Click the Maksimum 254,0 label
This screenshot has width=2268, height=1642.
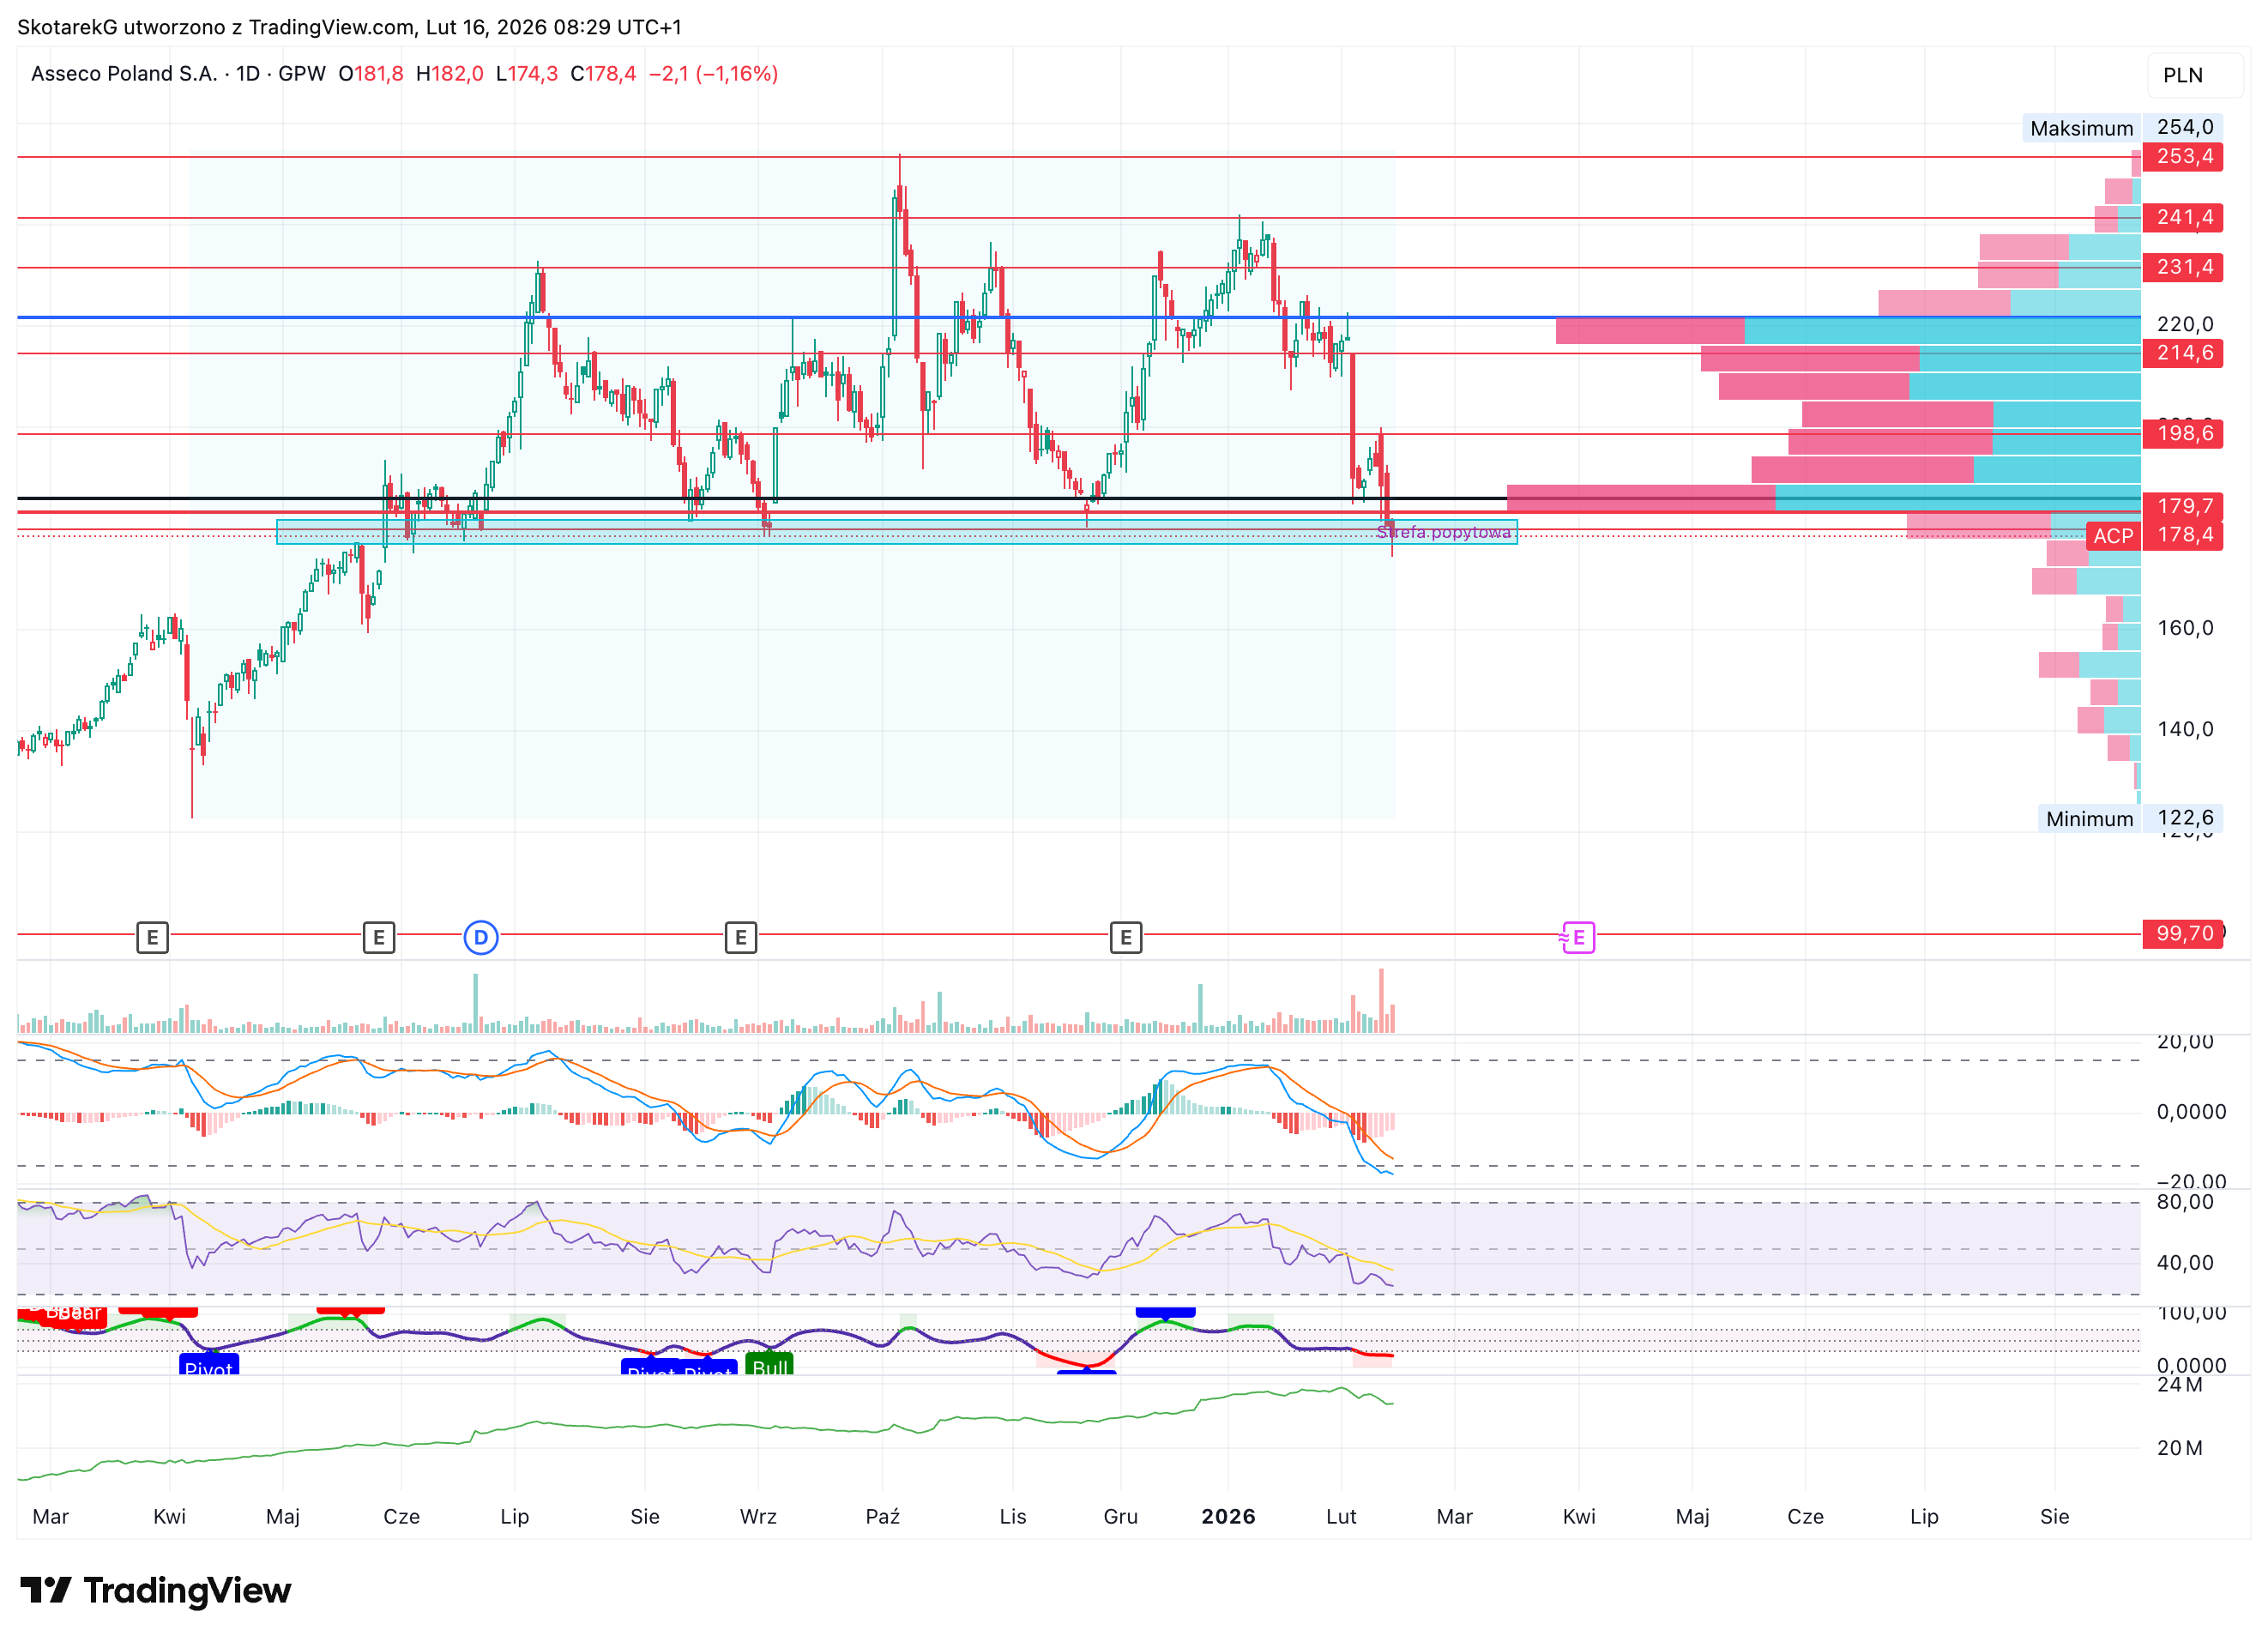tap(2122, 128)
